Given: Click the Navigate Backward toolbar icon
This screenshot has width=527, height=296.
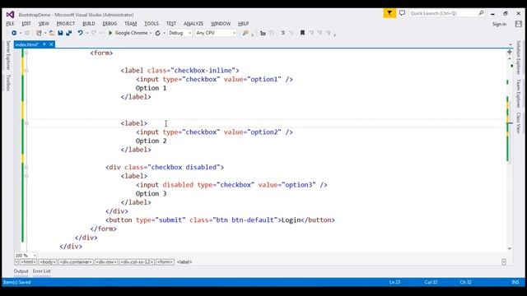Looking at the screenshot, I should click(x=14, y=33).
